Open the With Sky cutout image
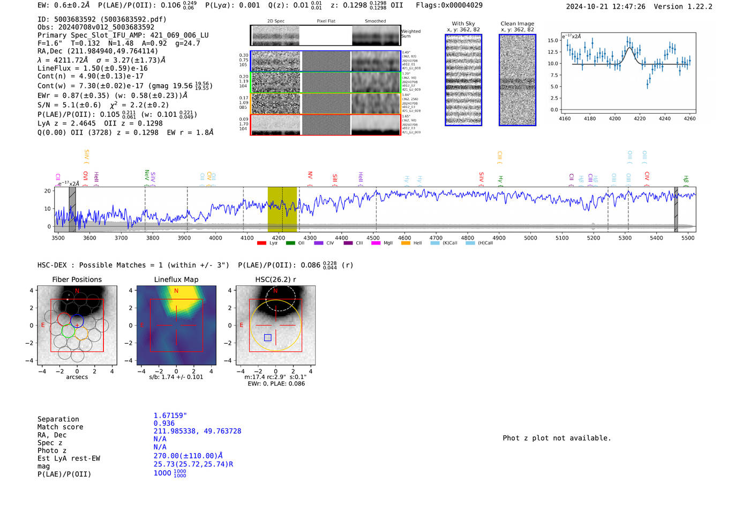This screenshot has width=750, height=511. pyautogui.click(x=463, y=80)
